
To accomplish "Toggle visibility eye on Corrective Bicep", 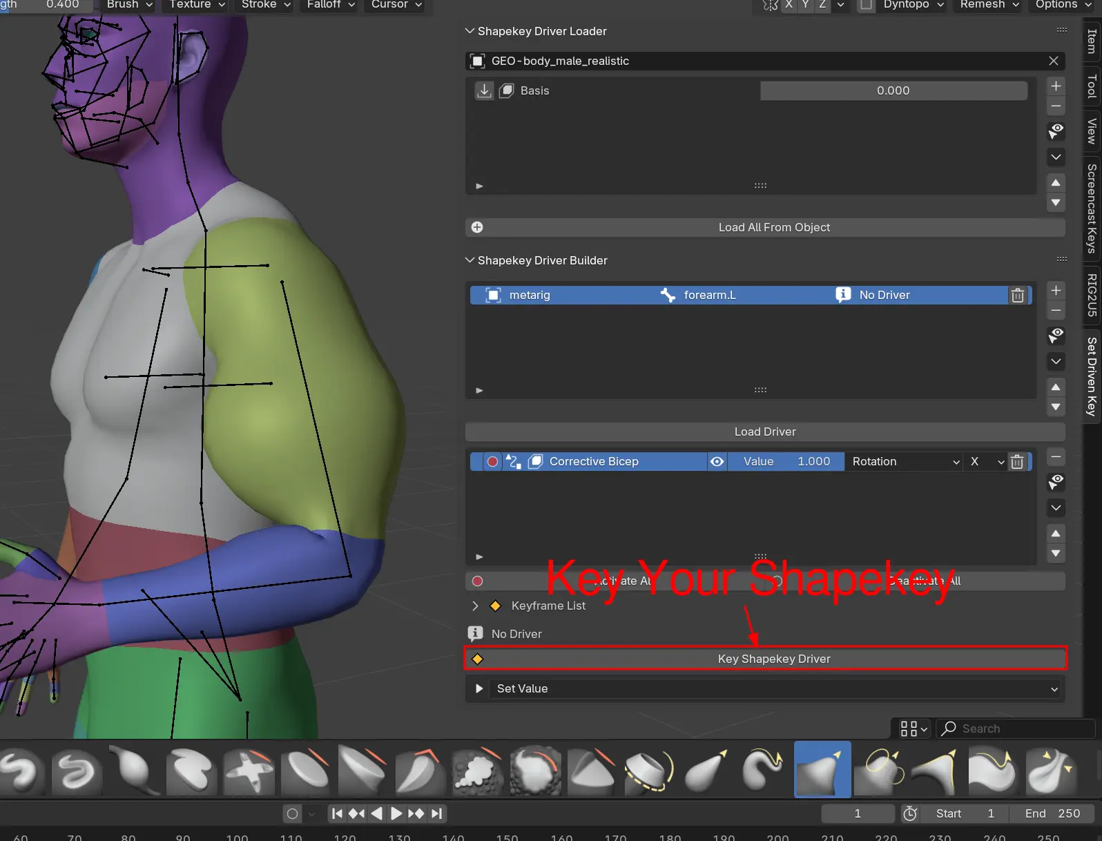I will click(x=717, y=462).
